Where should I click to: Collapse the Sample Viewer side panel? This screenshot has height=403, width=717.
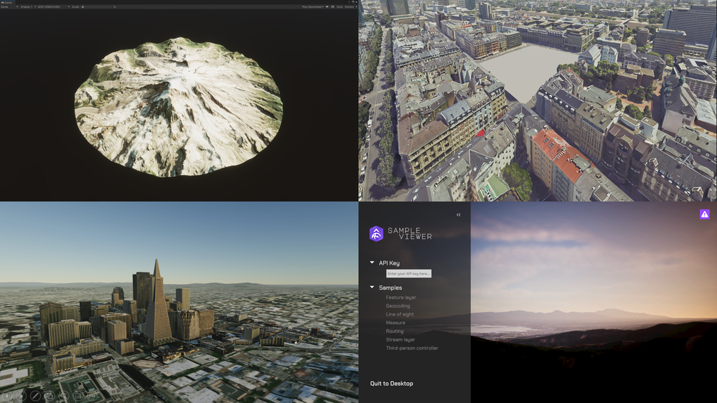click(458, 214)
